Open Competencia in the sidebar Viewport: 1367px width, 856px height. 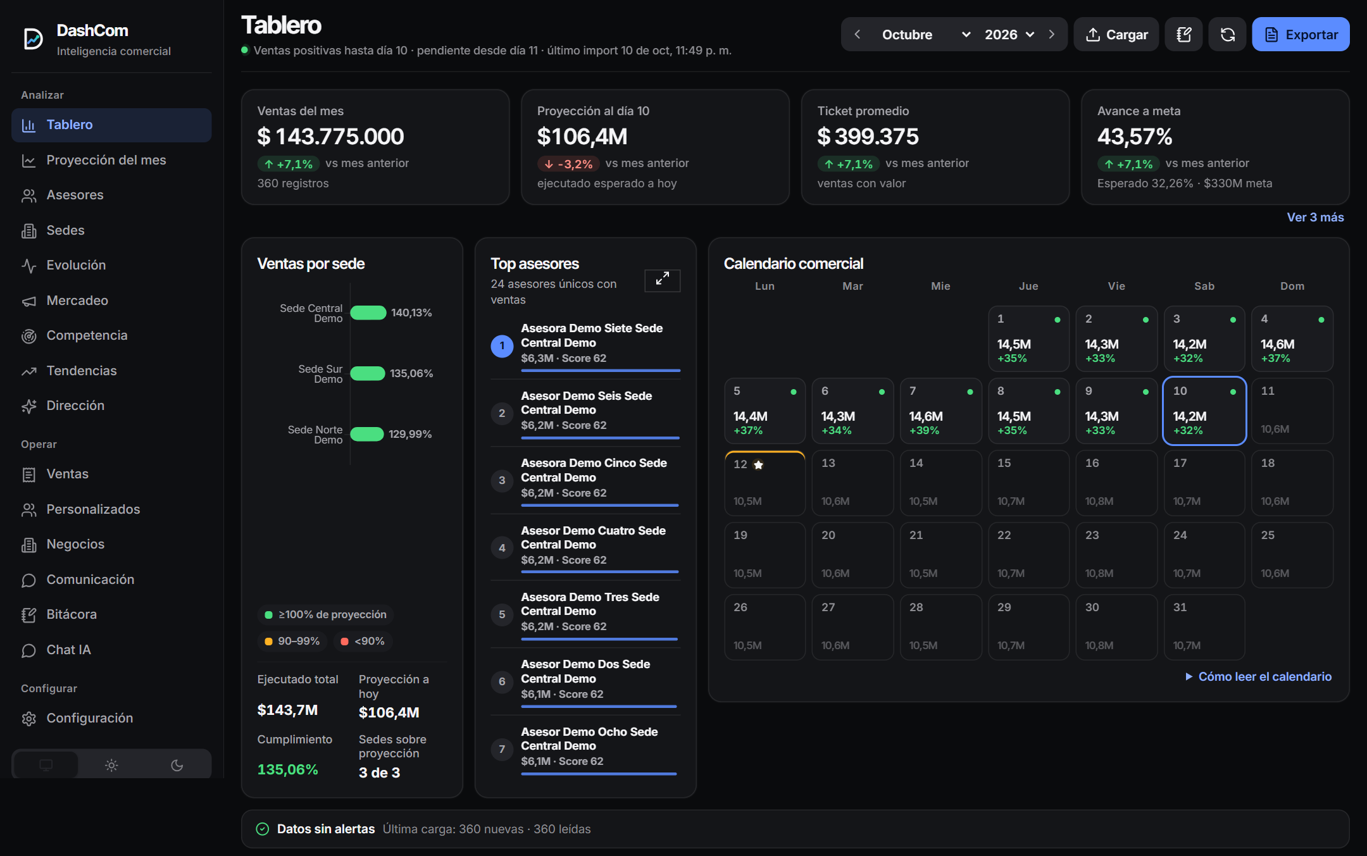click(x=111, y=335)
